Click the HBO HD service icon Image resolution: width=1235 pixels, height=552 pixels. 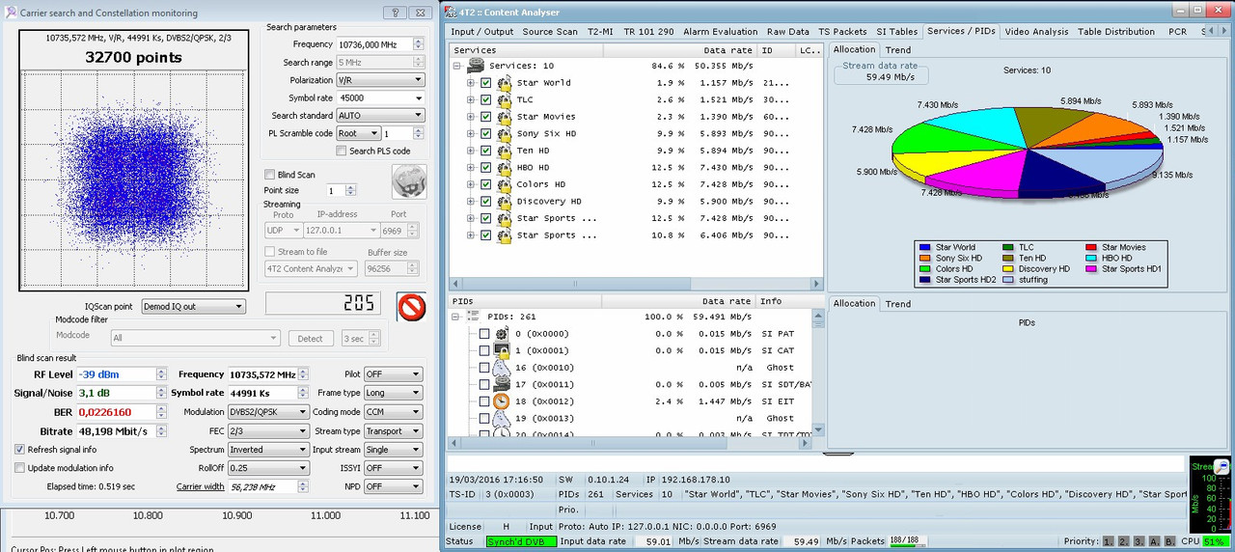pyautogui.click(x=504, y=168)
